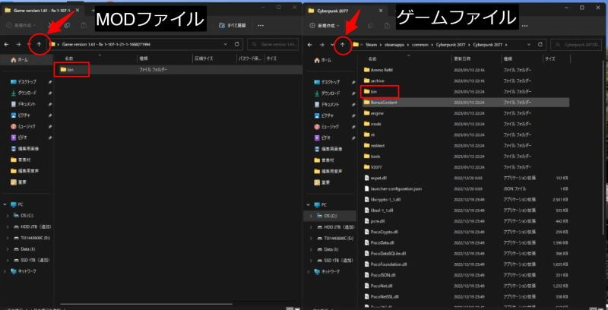Screen dimensions: 608x310
Task: Expand the OS (C:) drive in the left tree
Action: coord(8,216)
